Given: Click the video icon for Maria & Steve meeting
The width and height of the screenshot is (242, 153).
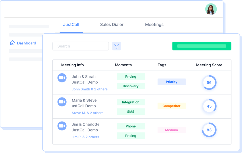Looking at the screenshot, I should pyautogui.click(x=62, y=102).
